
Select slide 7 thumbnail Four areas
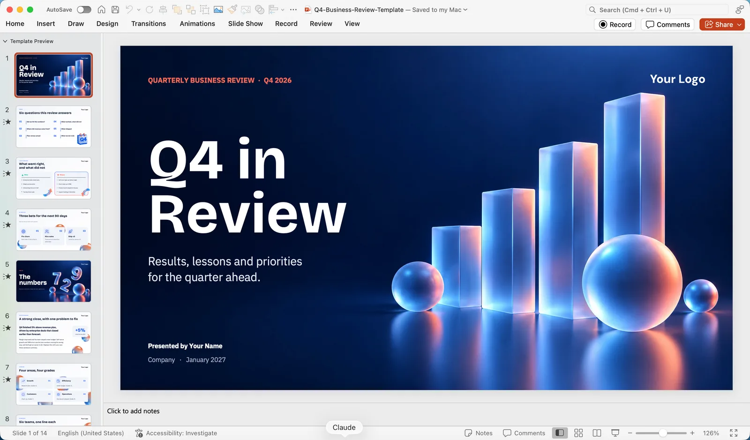tap(53, 384)
